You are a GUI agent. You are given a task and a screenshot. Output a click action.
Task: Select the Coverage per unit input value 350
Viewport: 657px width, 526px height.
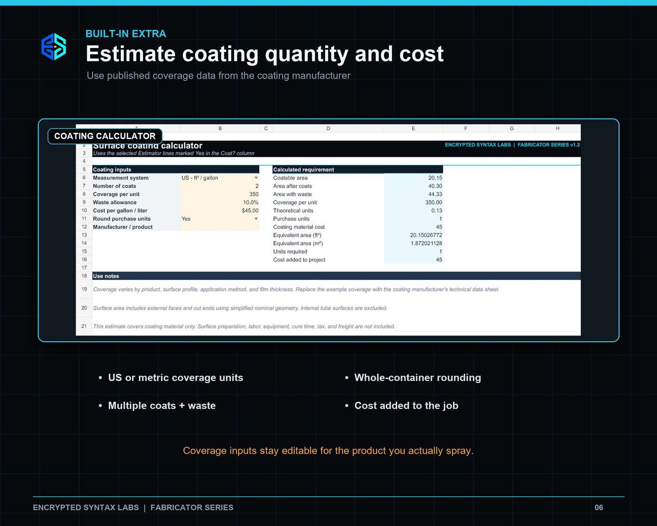pos(220,194)
